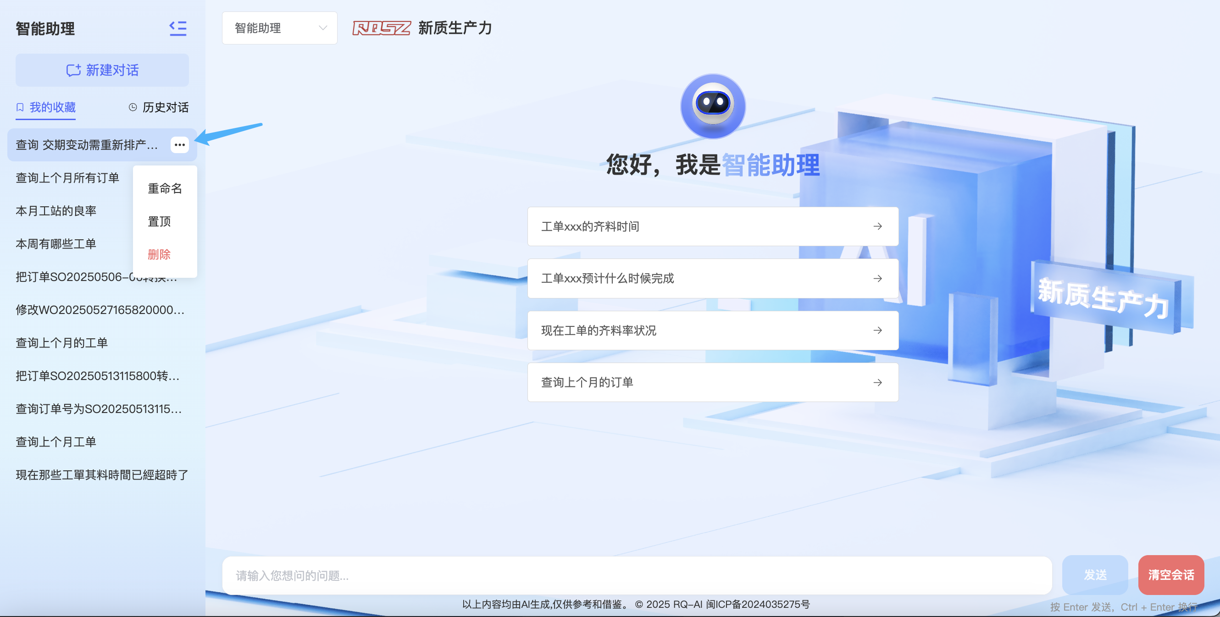
Task: Select 删除 in the context menu
Action: pyautogui.click(x=159, y=255)
